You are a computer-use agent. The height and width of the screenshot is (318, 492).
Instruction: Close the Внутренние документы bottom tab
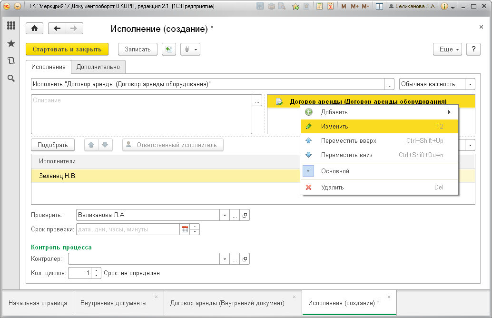tap(156, 297)
